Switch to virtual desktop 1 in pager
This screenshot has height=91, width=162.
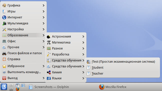[11, 85]
